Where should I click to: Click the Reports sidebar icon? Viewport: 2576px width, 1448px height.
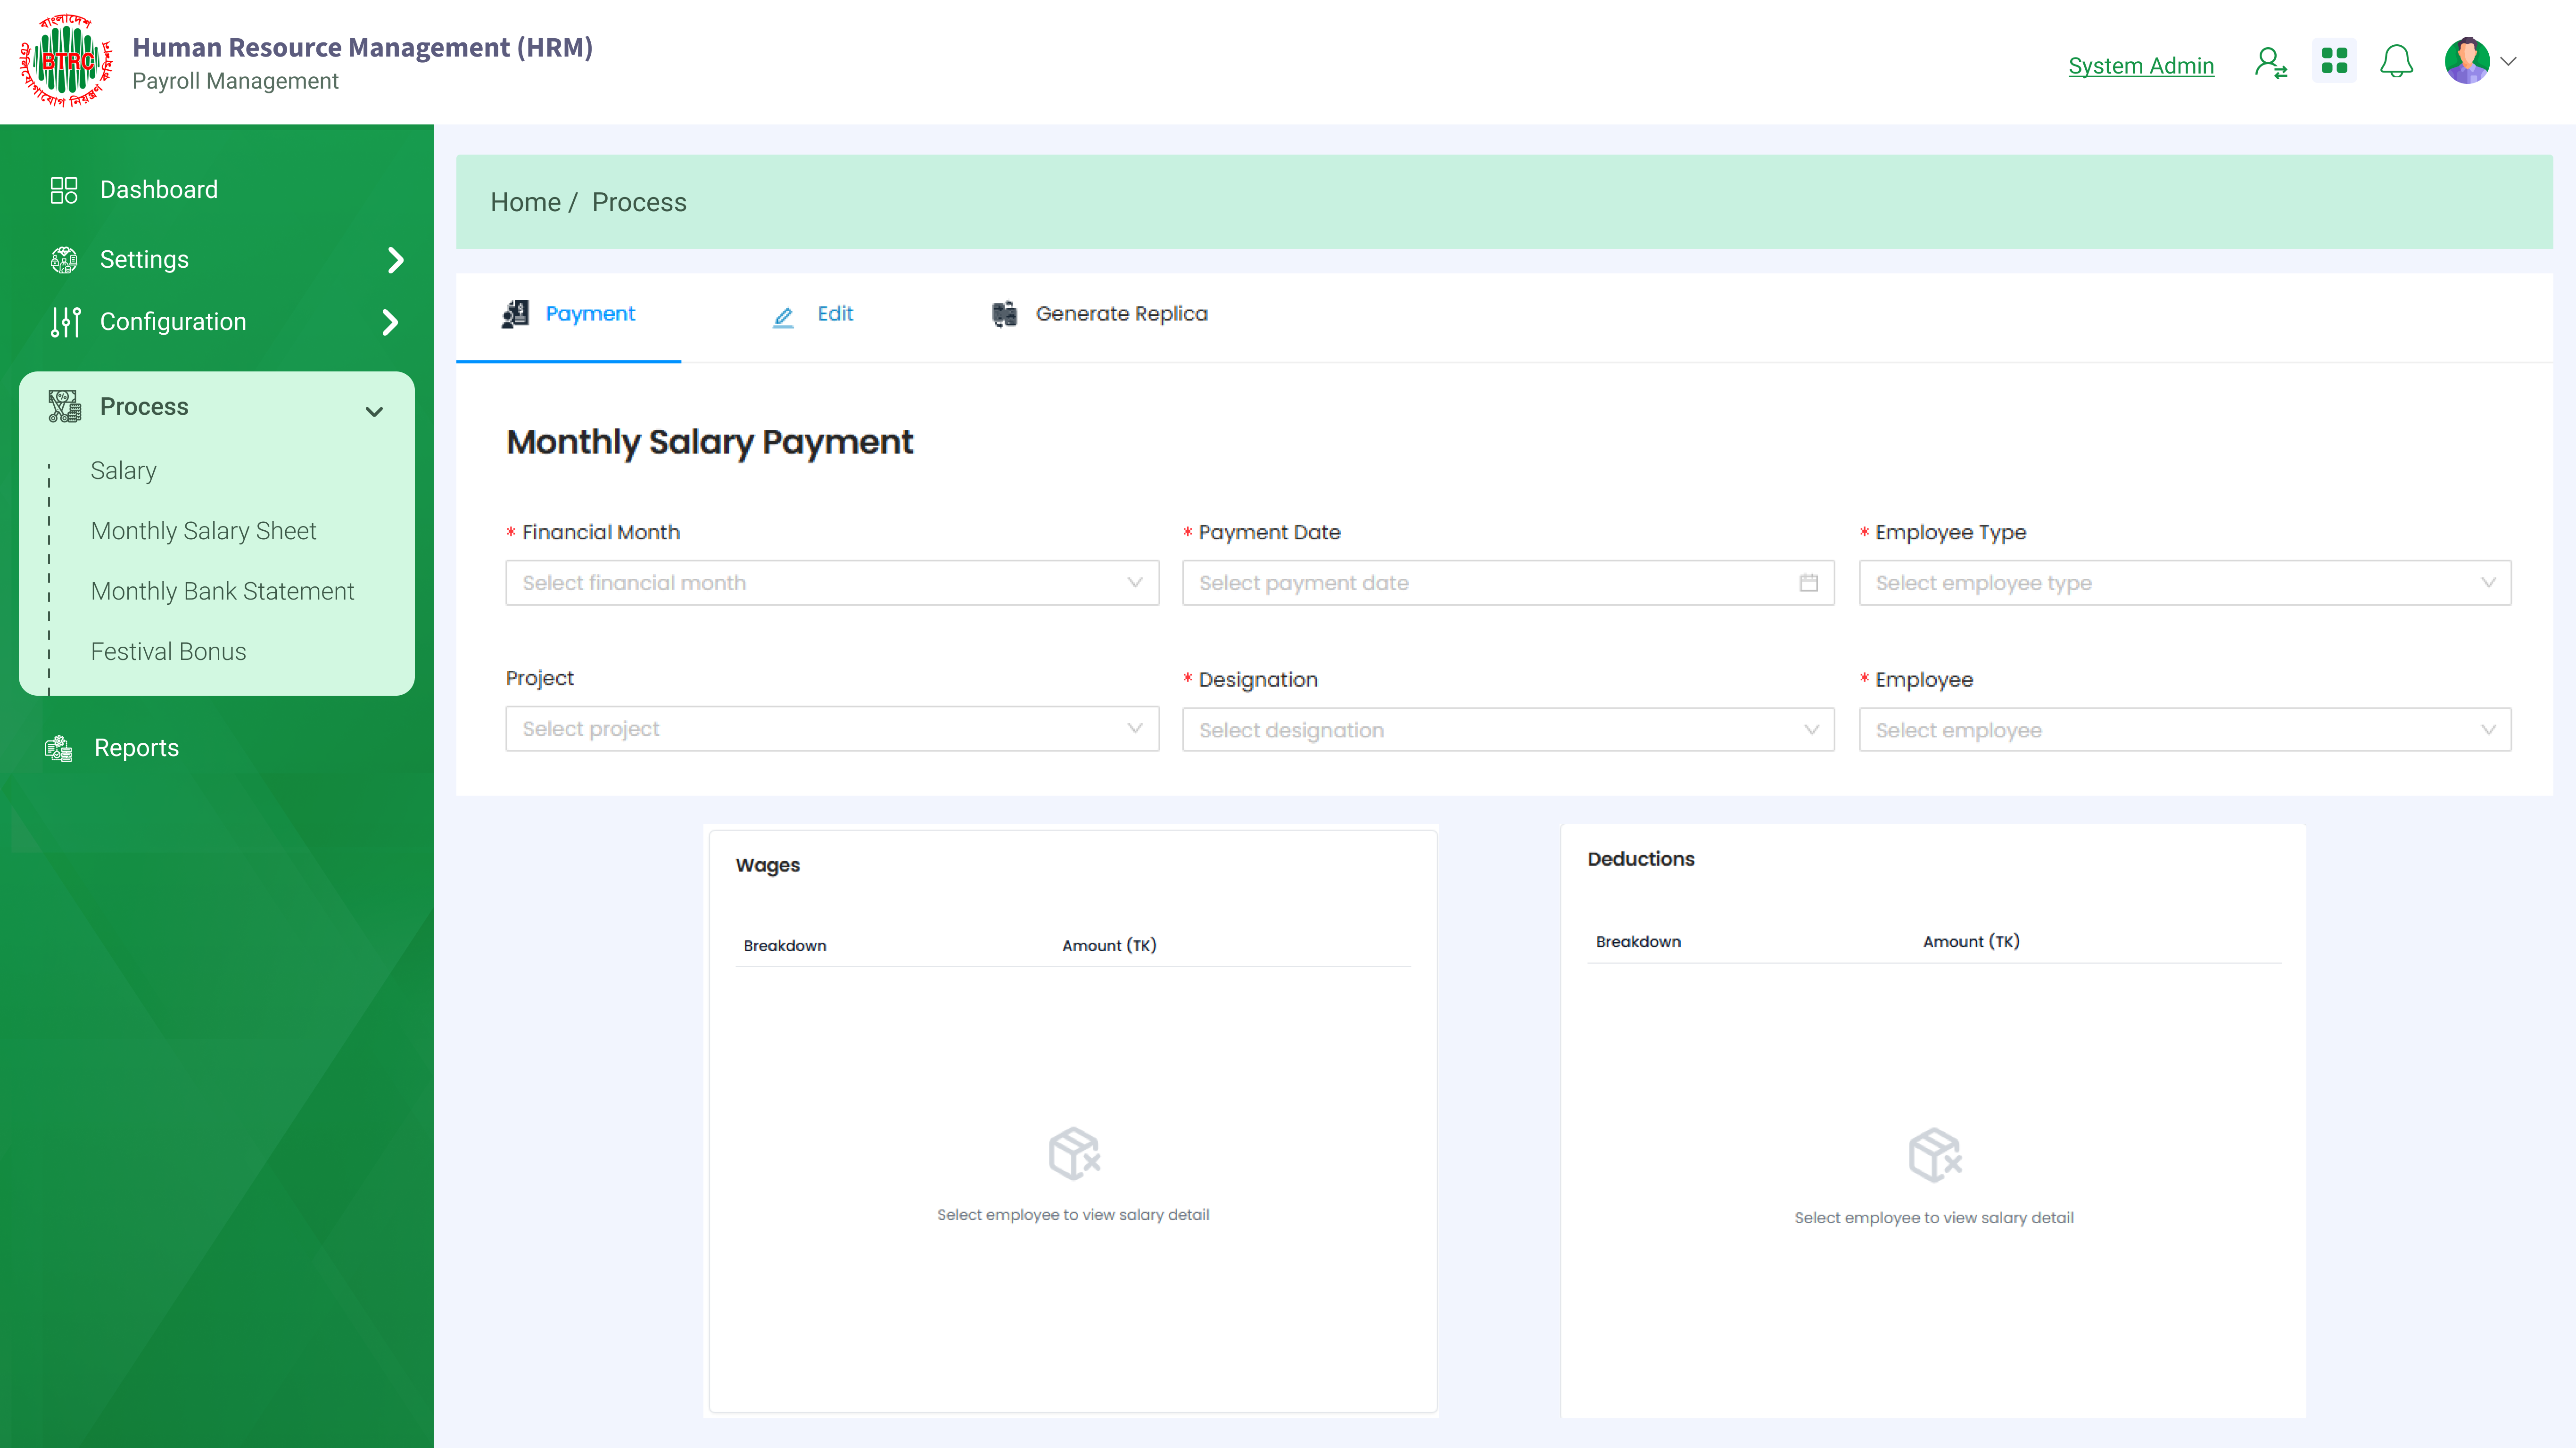[x=59, y=748]
